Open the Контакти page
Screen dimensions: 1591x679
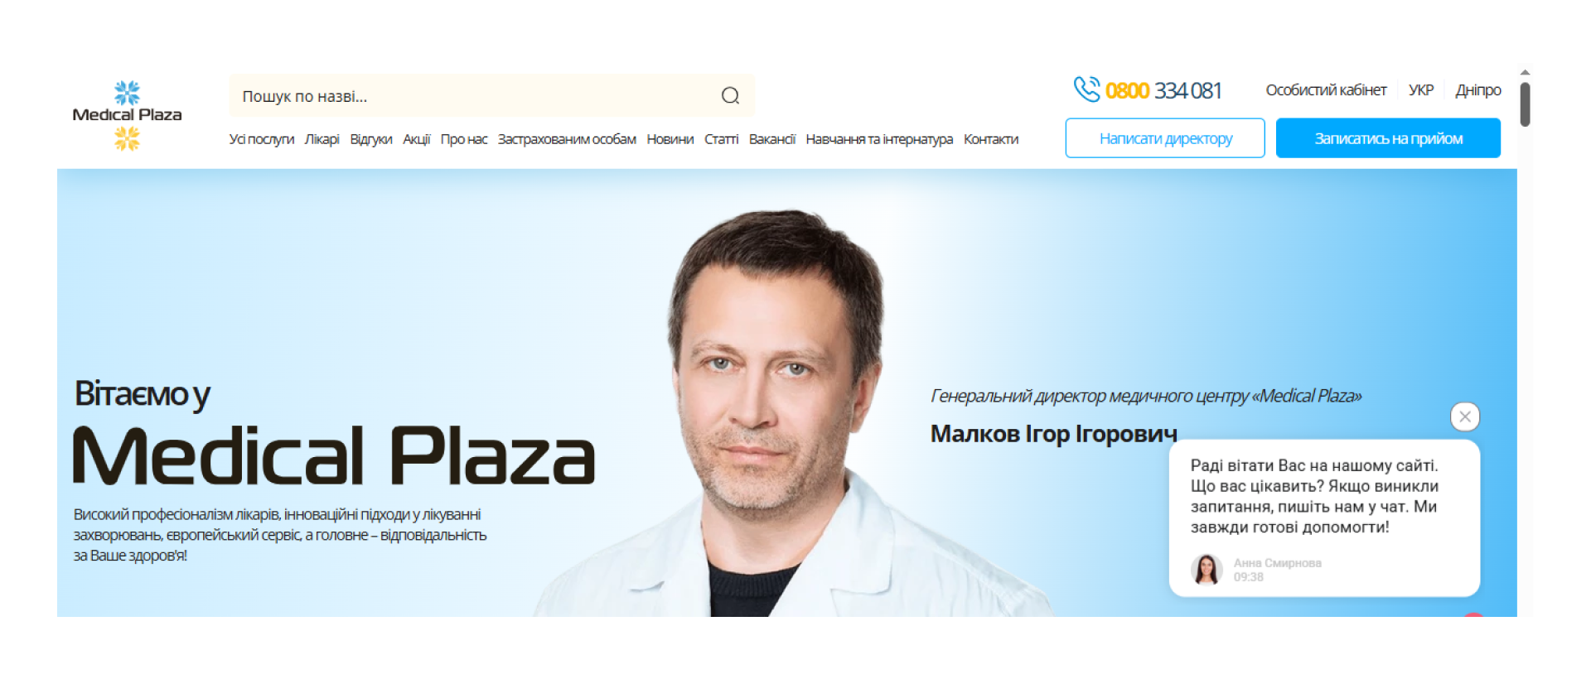click(991, 139)
